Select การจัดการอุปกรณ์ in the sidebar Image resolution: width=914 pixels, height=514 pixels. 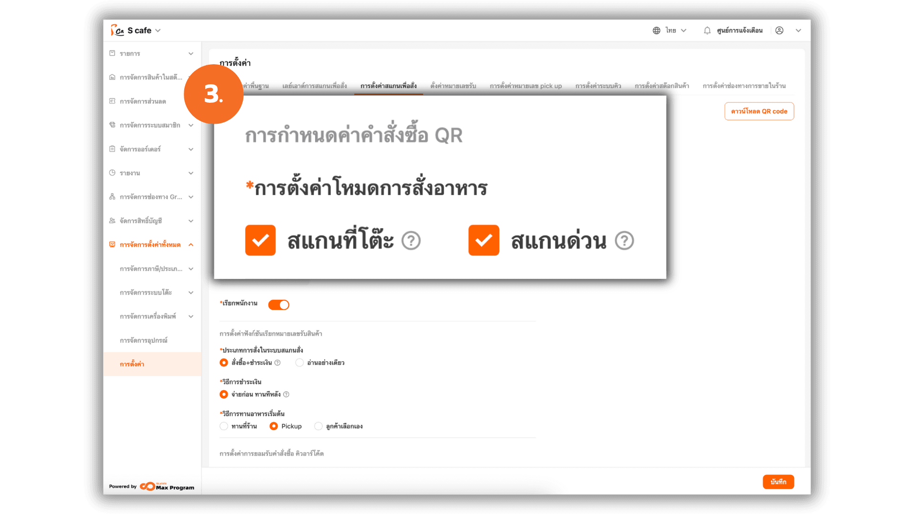[x=144, y=341]
